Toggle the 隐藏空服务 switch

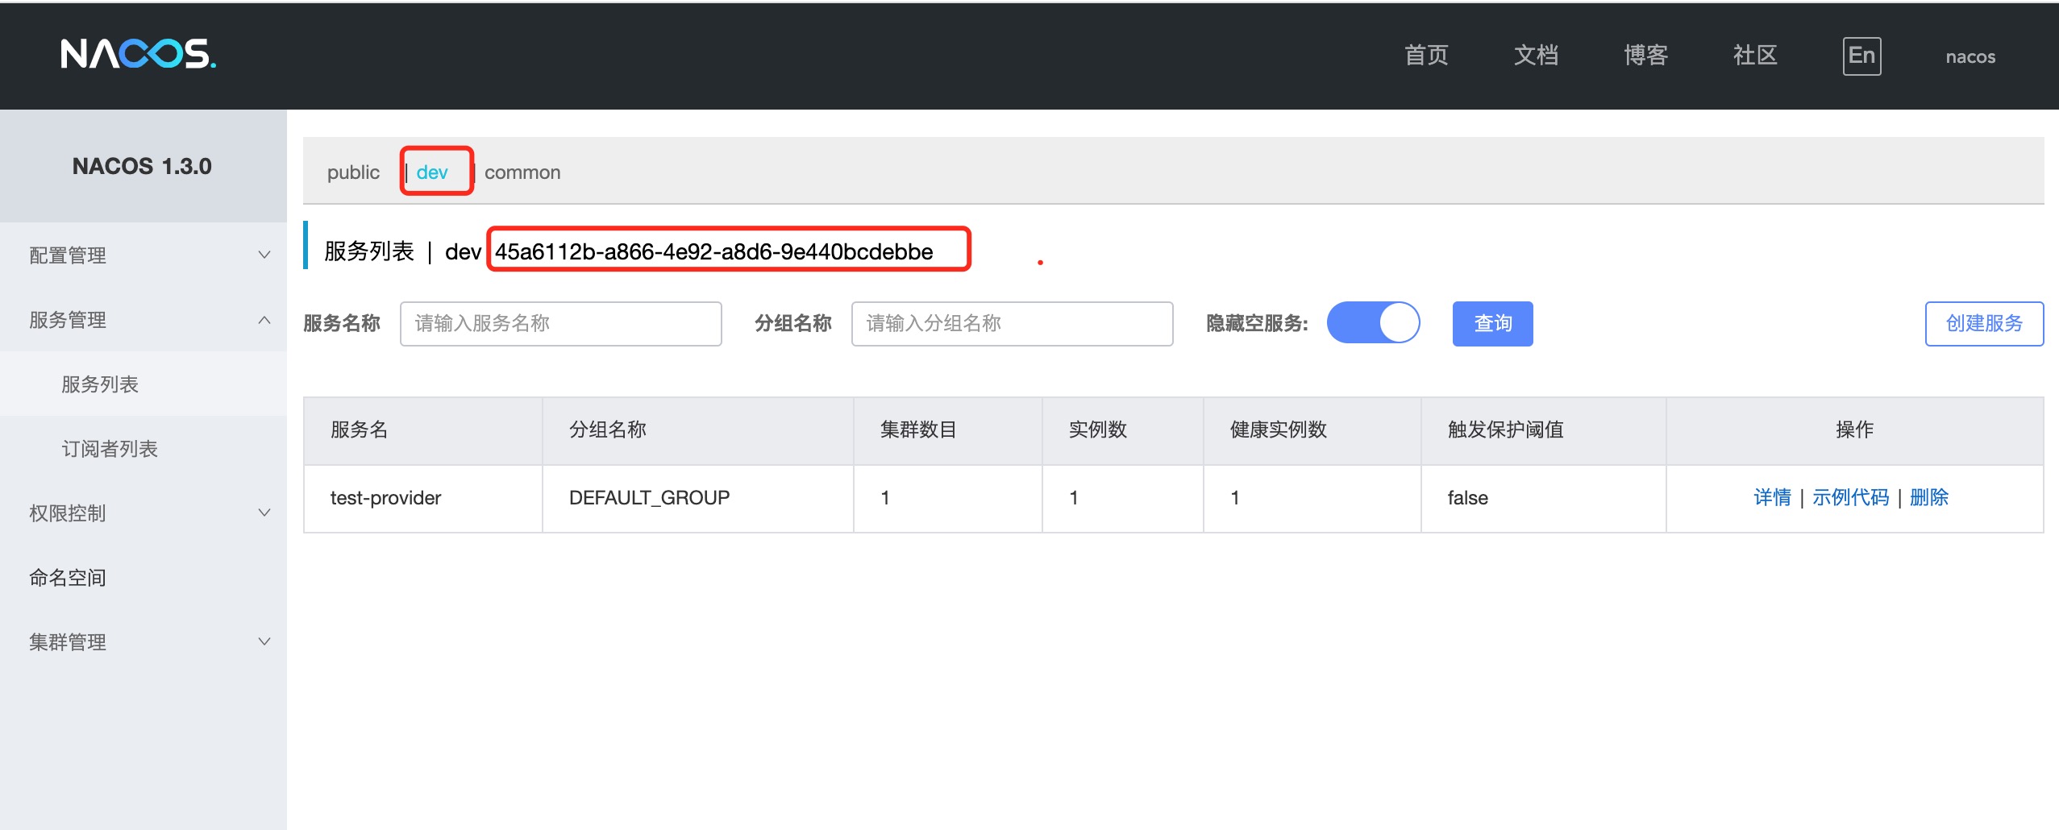[x=1374, y=322]
